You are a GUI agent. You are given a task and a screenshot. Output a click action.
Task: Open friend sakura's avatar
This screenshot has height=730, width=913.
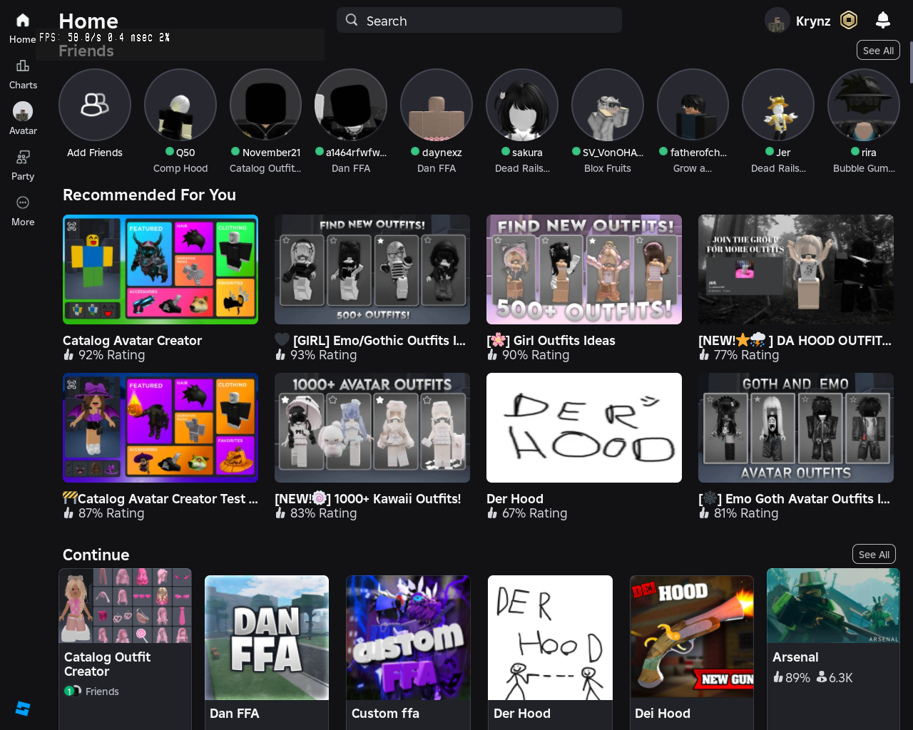(522, 105)
